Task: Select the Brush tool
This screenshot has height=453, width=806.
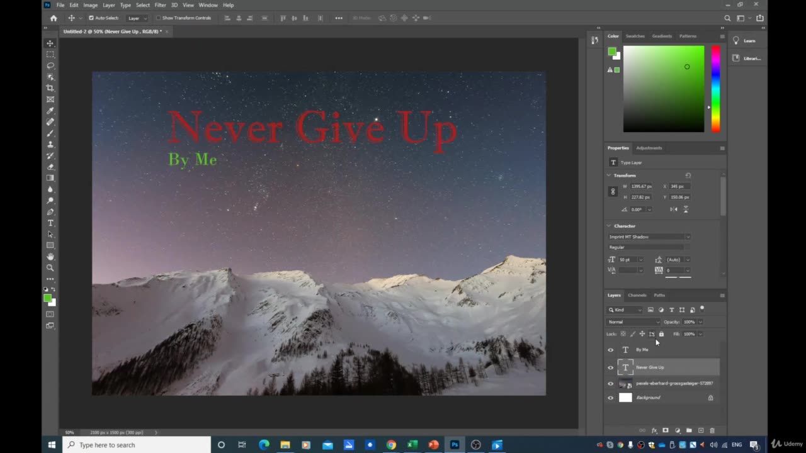Action: [50, 133]
